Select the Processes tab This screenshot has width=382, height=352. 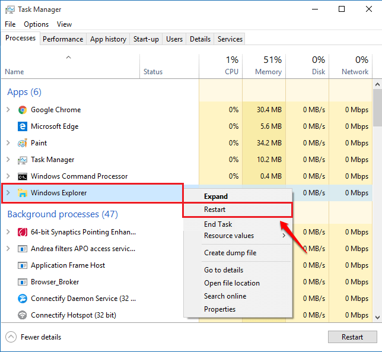20,38
